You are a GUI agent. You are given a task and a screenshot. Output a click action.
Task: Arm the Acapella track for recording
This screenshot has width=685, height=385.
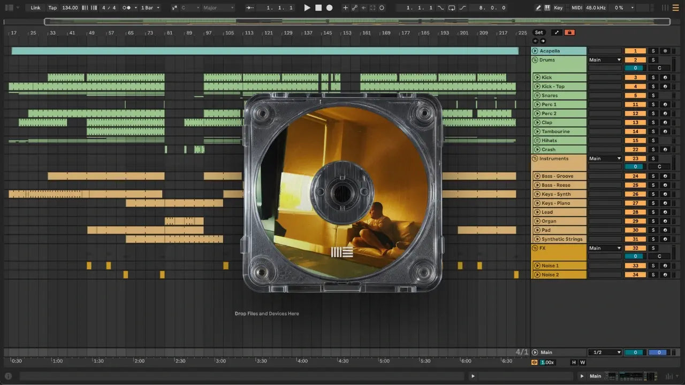[x=665, y=51]
